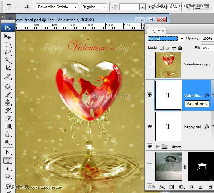The height and width of the screenshot is (193, 214).
Task: Select the Move tool
Action: (8, 37)
